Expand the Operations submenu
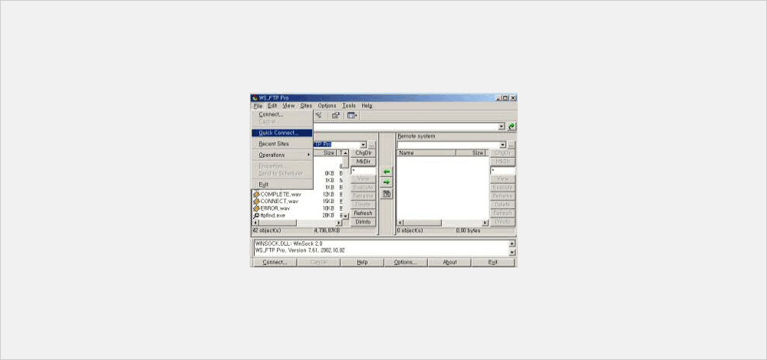The height and width of the screenshot is (360, 767). click(281, 155)
